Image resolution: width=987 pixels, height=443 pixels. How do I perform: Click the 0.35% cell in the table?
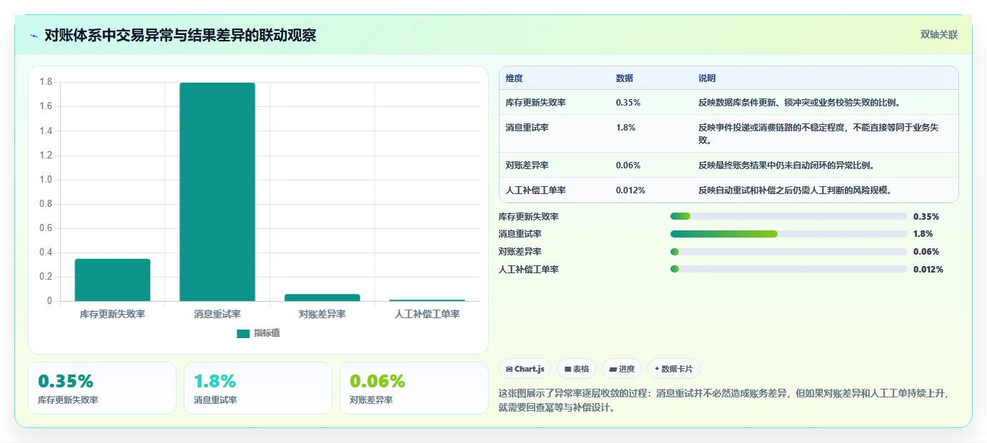[x=628, y=103]
